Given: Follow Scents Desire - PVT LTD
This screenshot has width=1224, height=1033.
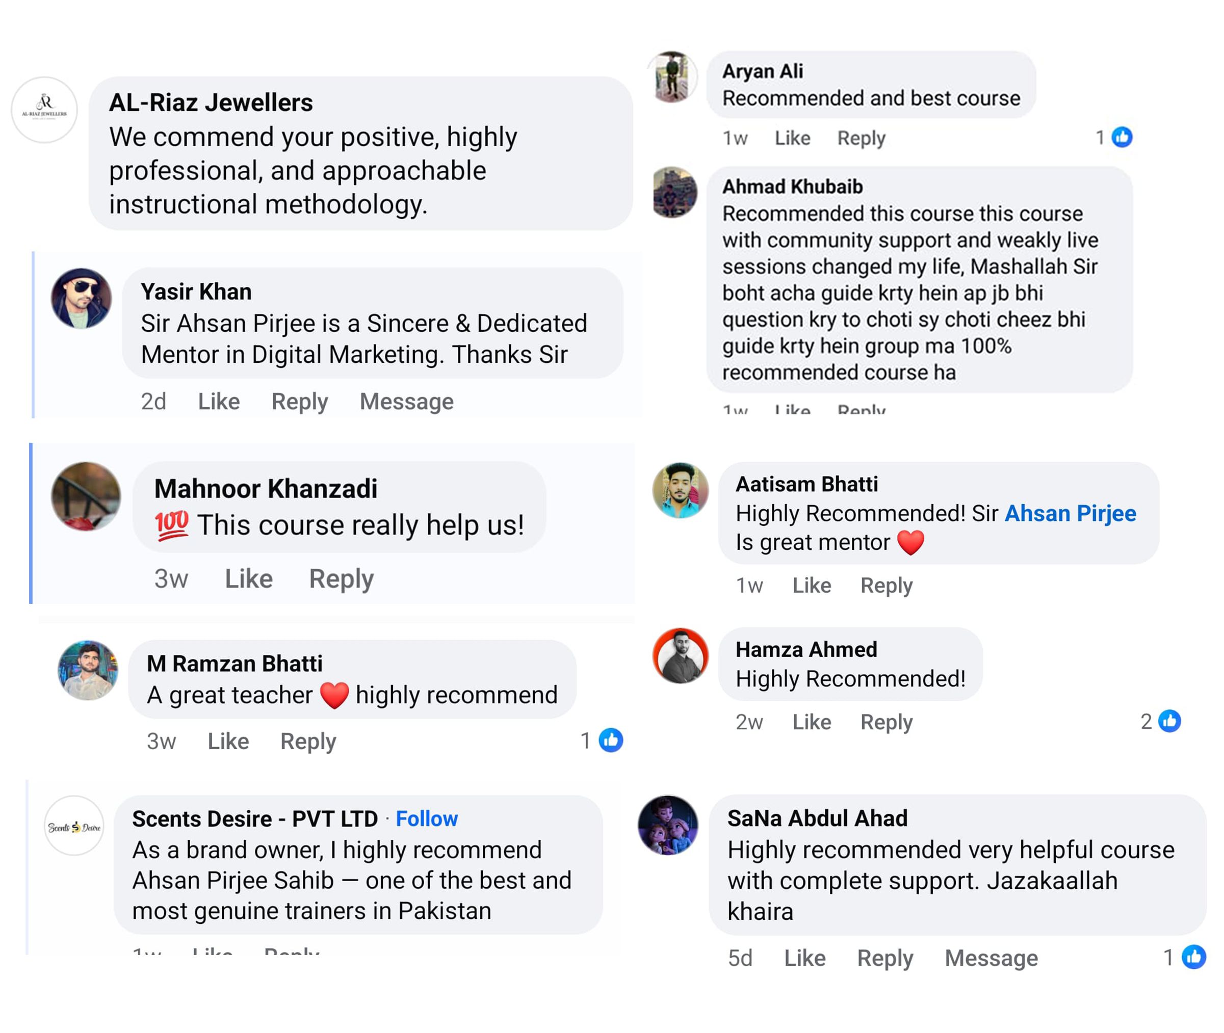Looking at the screenshot, I should (426, 818).
